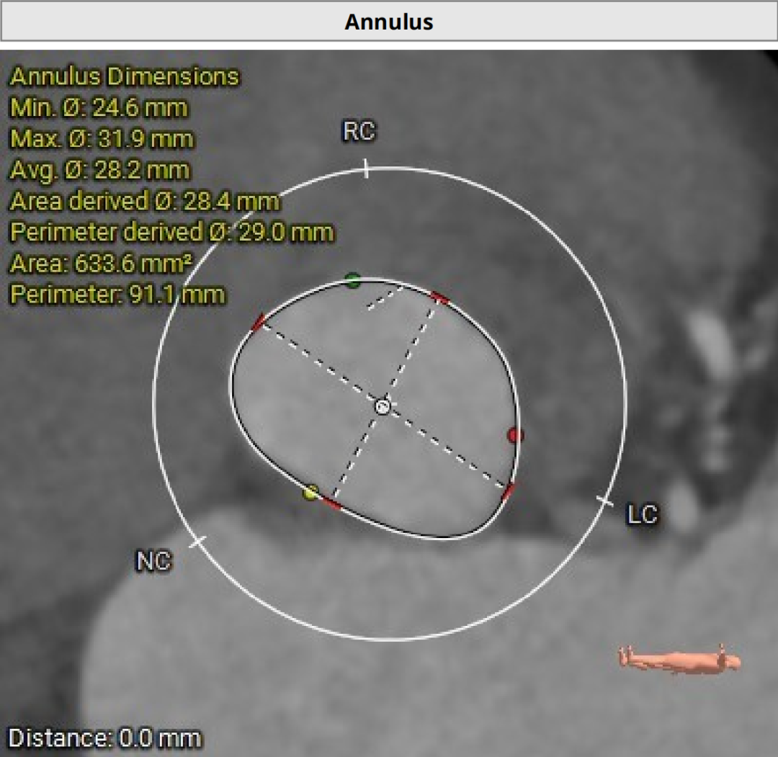Click the LC cusp label
The height and width of the screenshot is (757, 778).
[x=642, y=515]
